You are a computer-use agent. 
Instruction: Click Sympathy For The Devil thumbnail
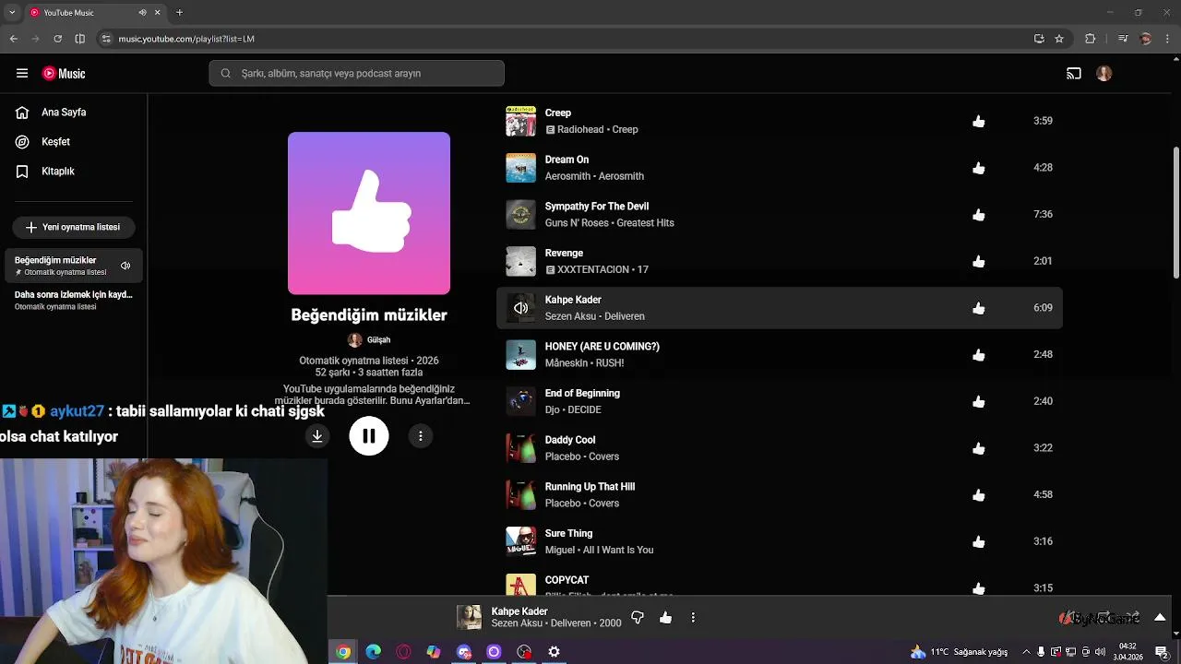click(x=520, y=215)
